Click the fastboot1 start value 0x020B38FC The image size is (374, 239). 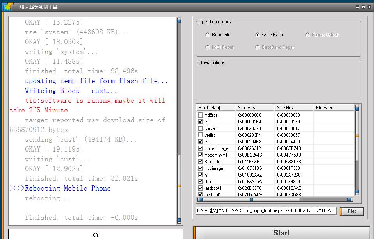(x=250, y=188)
